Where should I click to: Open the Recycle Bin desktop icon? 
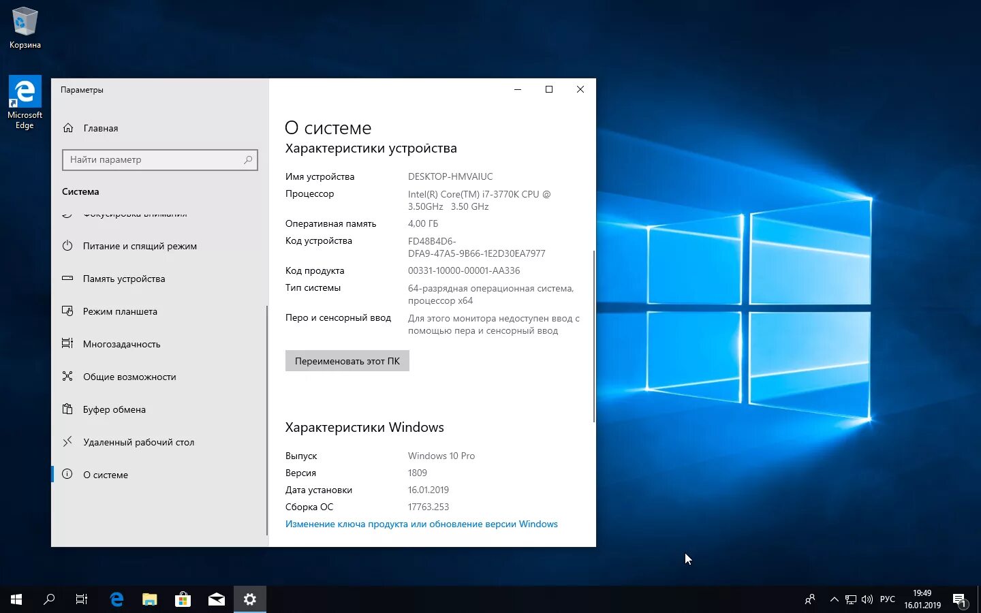click(25, 28)
